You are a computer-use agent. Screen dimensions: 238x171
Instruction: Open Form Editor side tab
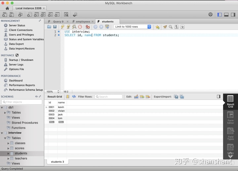230,118
